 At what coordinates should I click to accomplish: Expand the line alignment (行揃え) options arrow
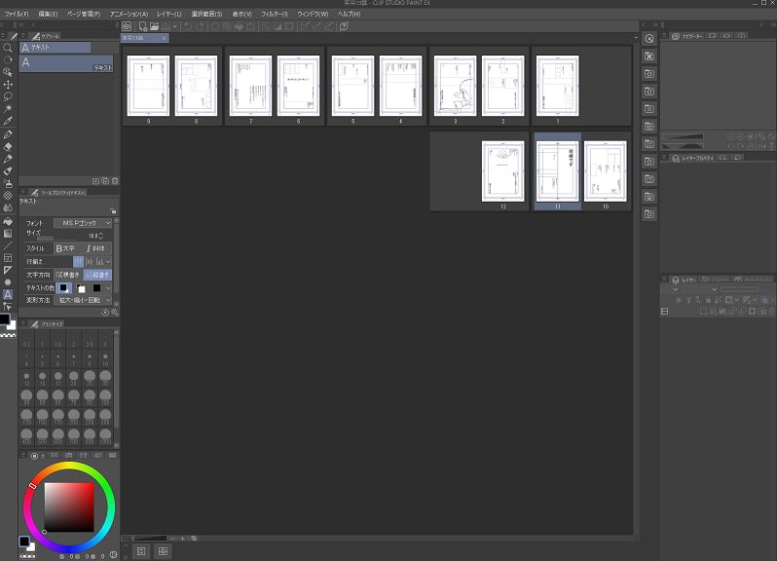tap(109, 261)
